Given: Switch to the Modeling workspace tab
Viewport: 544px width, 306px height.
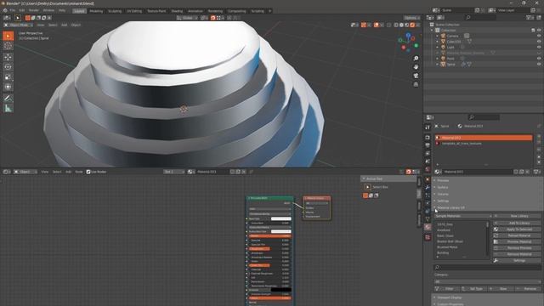Looking at the screenshot, I should [96, 11].
